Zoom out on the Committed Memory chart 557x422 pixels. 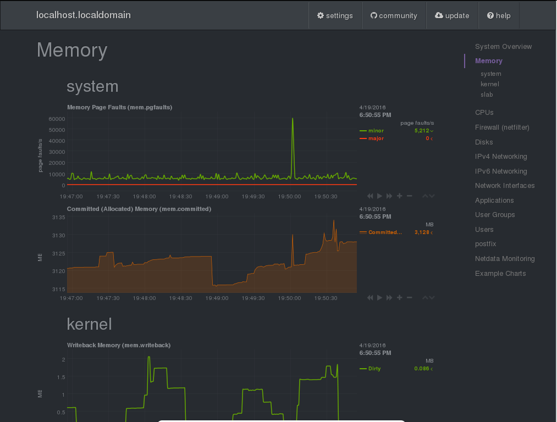point(410,298)
